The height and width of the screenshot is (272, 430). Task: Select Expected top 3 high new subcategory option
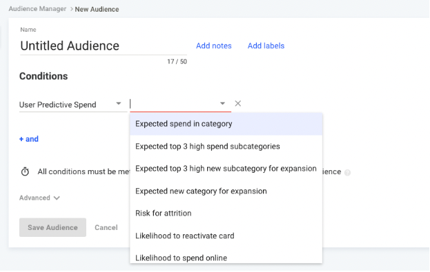coord(226,169)
